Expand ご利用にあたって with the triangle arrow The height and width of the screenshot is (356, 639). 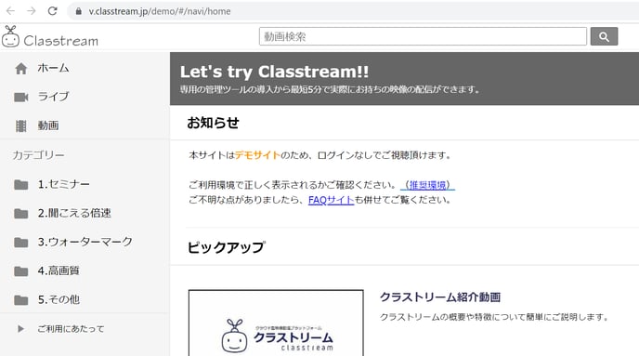[20, 329]
